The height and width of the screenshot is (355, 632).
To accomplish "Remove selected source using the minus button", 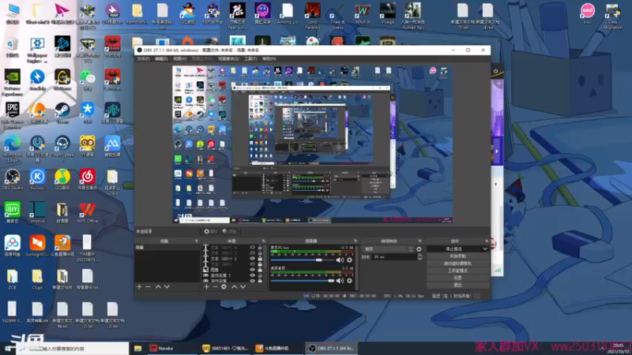I will 215,286.
